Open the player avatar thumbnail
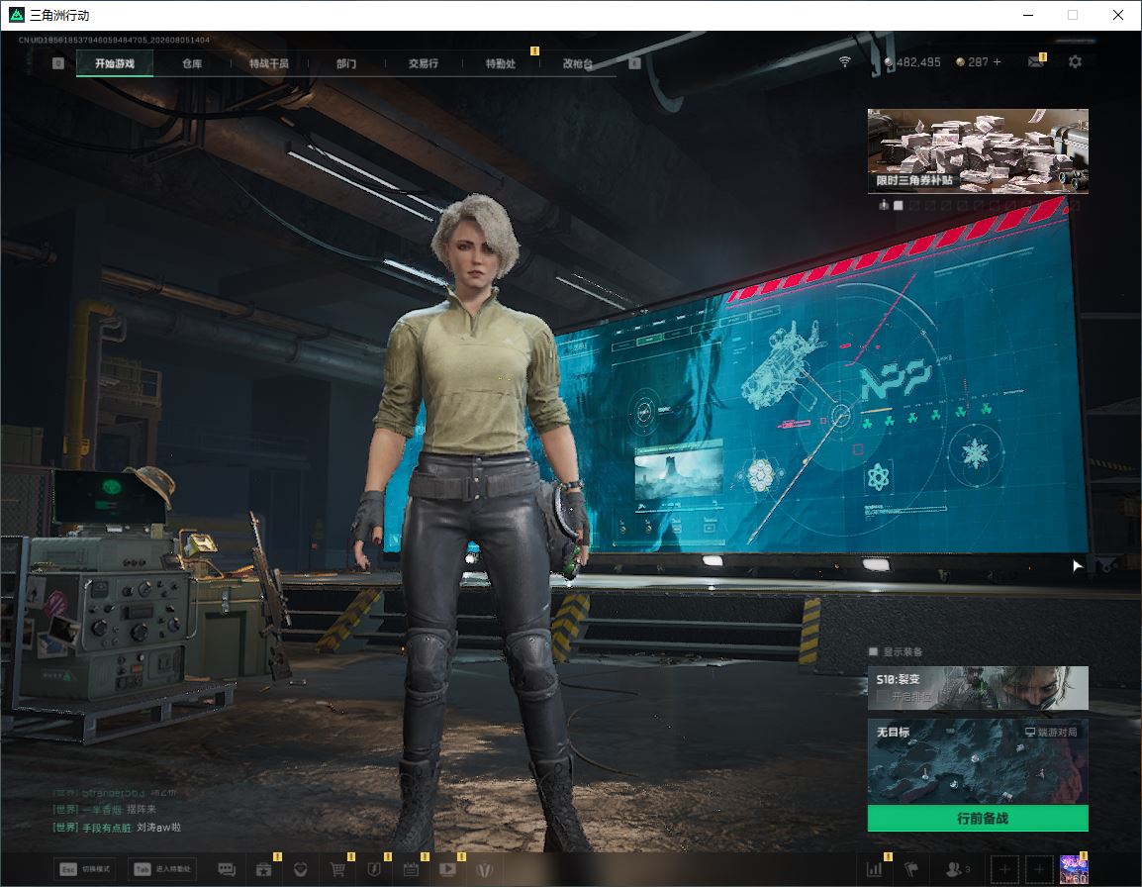 pyautogui.click(x=1074, y=869)
